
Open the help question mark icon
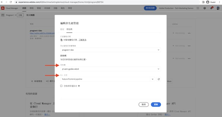pos(205,8)
